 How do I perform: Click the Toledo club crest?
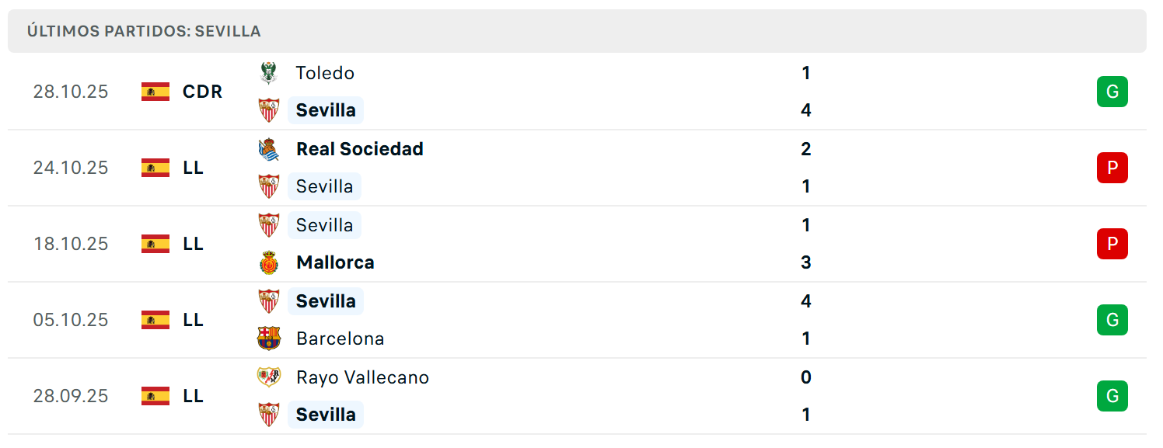point(268,73)
